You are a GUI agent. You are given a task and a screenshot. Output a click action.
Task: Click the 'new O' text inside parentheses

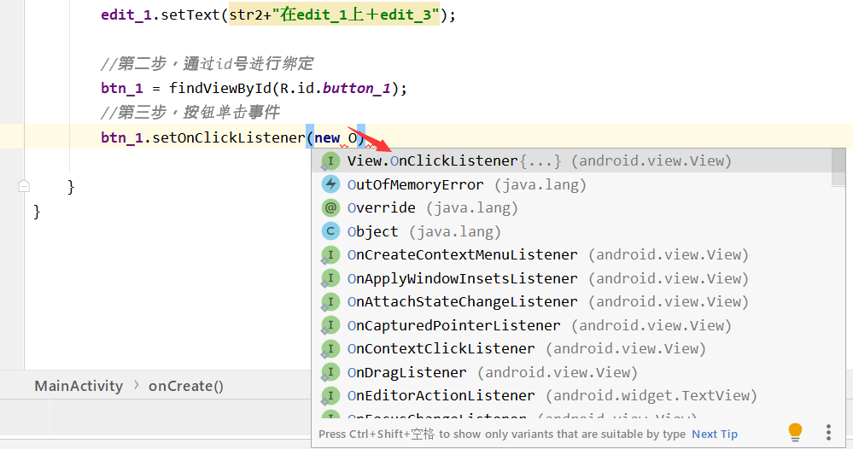click(336, 138)
